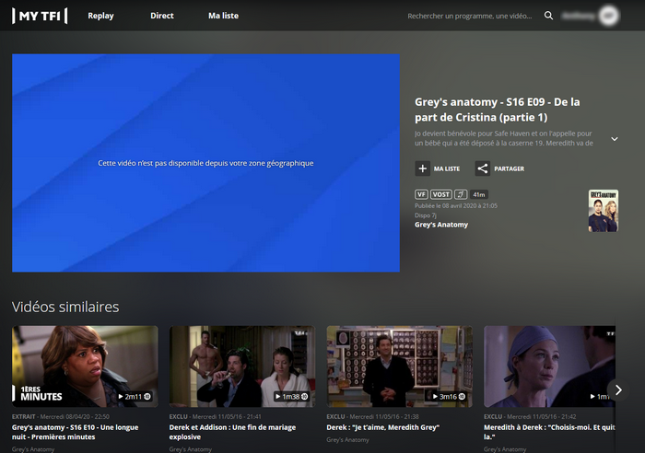Click the search programme input field

(470, 16)
